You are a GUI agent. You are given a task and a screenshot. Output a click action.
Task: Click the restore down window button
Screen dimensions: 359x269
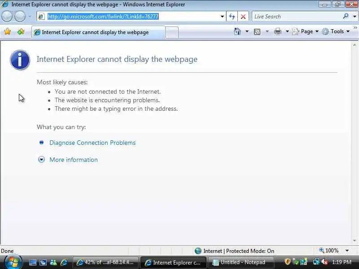[337, 4]
